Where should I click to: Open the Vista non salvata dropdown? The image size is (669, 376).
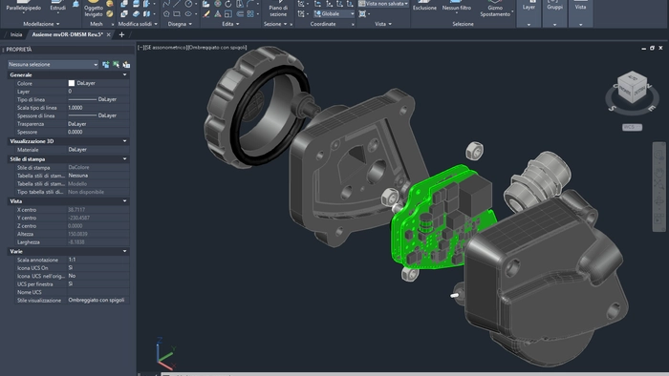tap(383, 4)
